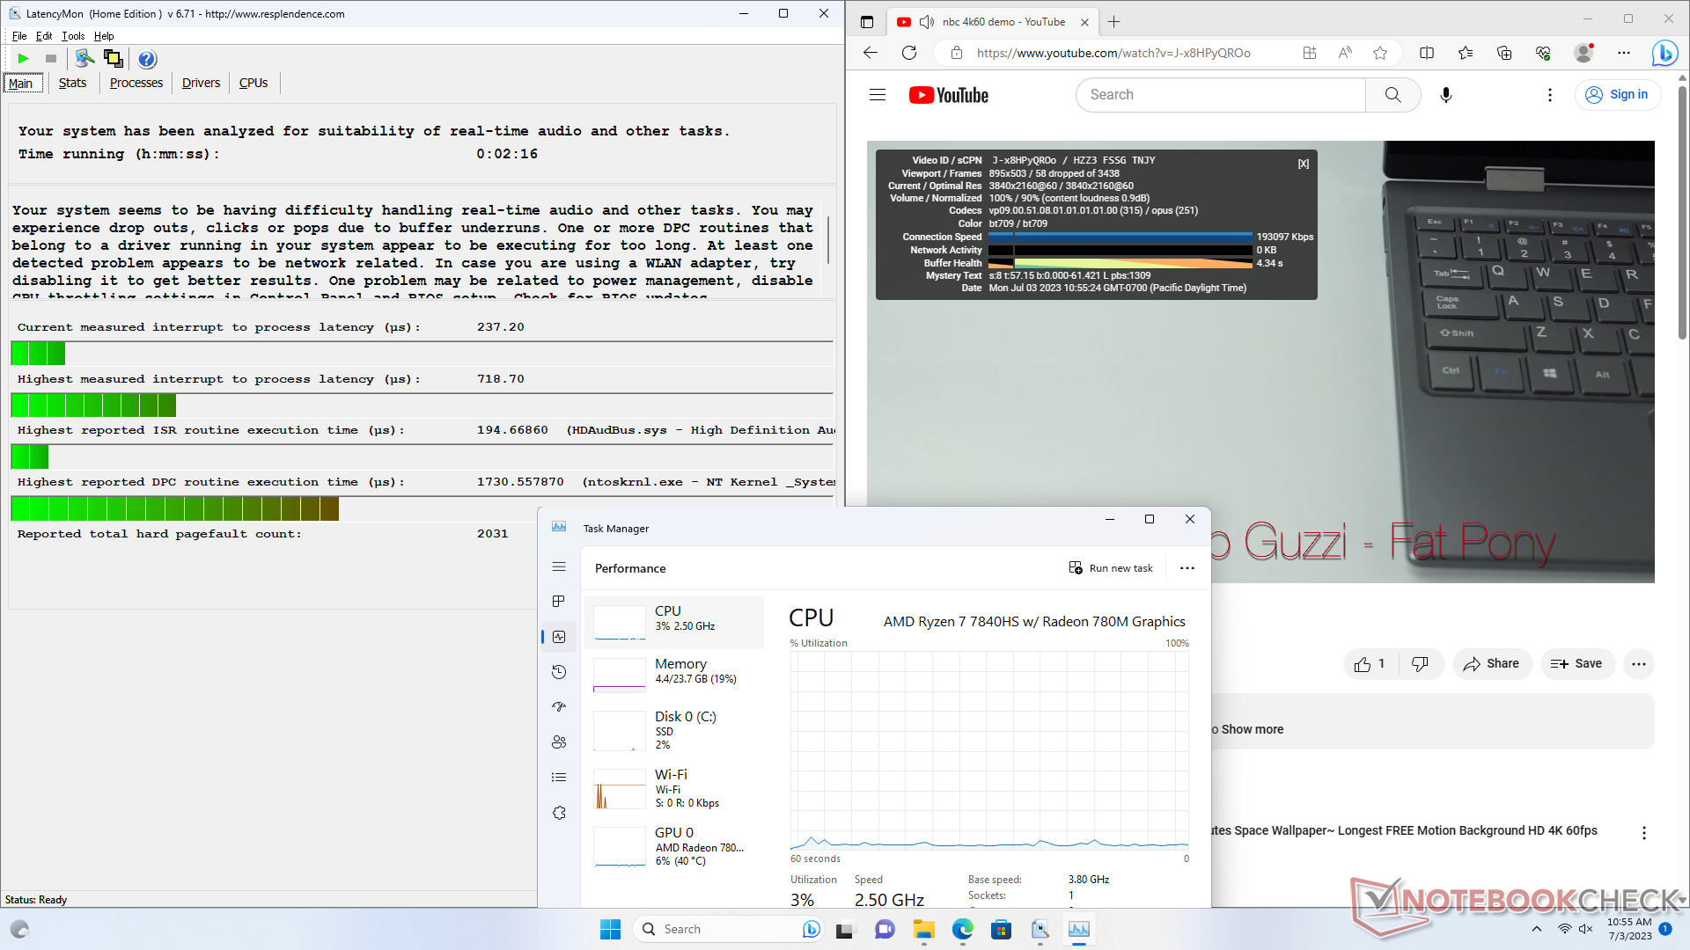Open Task Manager three-dots more options
This screenshot has height=950, width=1690.
tap(1187, 568)
